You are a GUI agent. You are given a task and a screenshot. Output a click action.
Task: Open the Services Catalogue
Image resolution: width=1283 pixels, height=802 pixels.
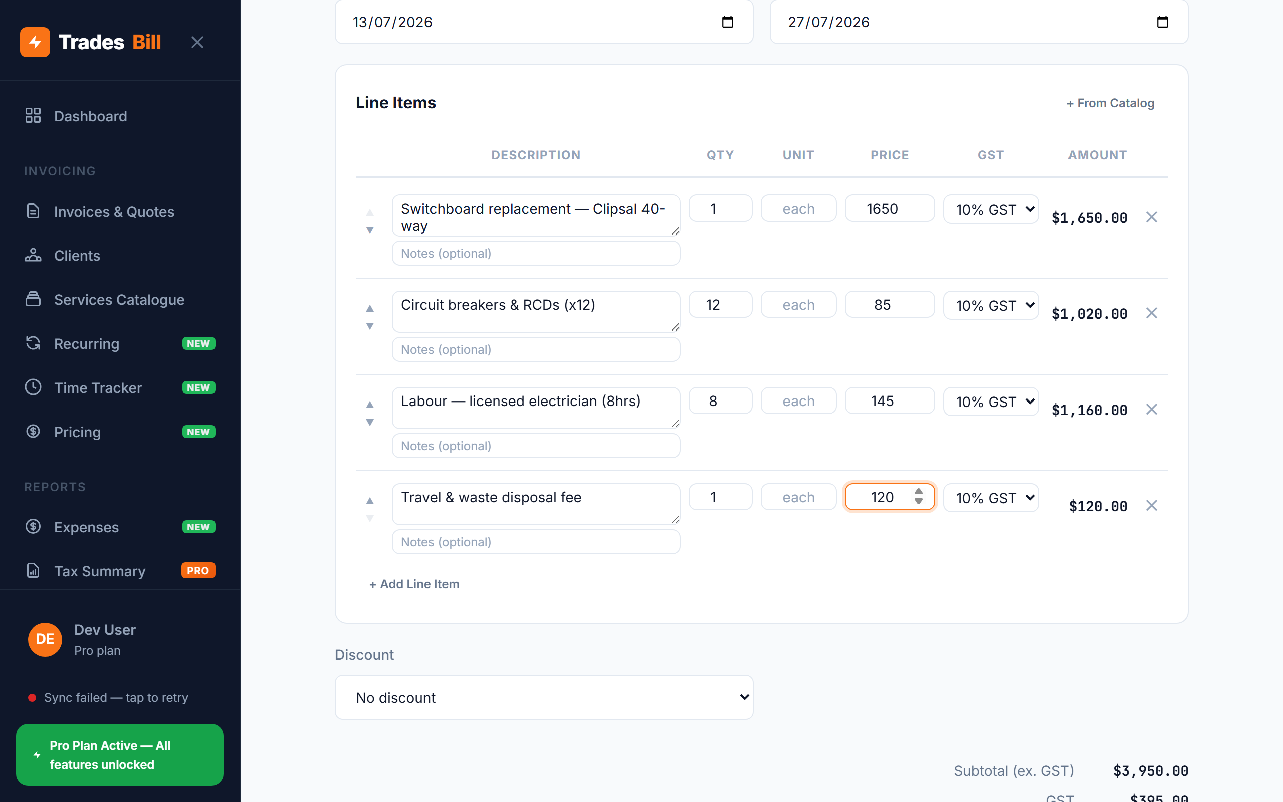(120, 300)
